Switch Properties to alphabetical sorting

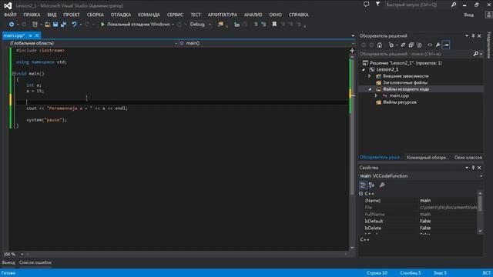tap(371, 185)
